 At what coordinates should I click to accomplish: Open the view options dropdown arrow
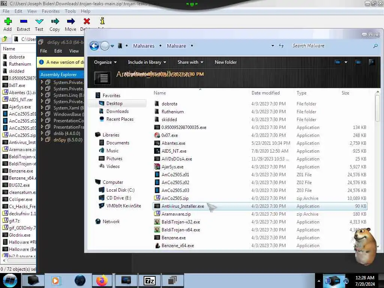pos(346,62)
